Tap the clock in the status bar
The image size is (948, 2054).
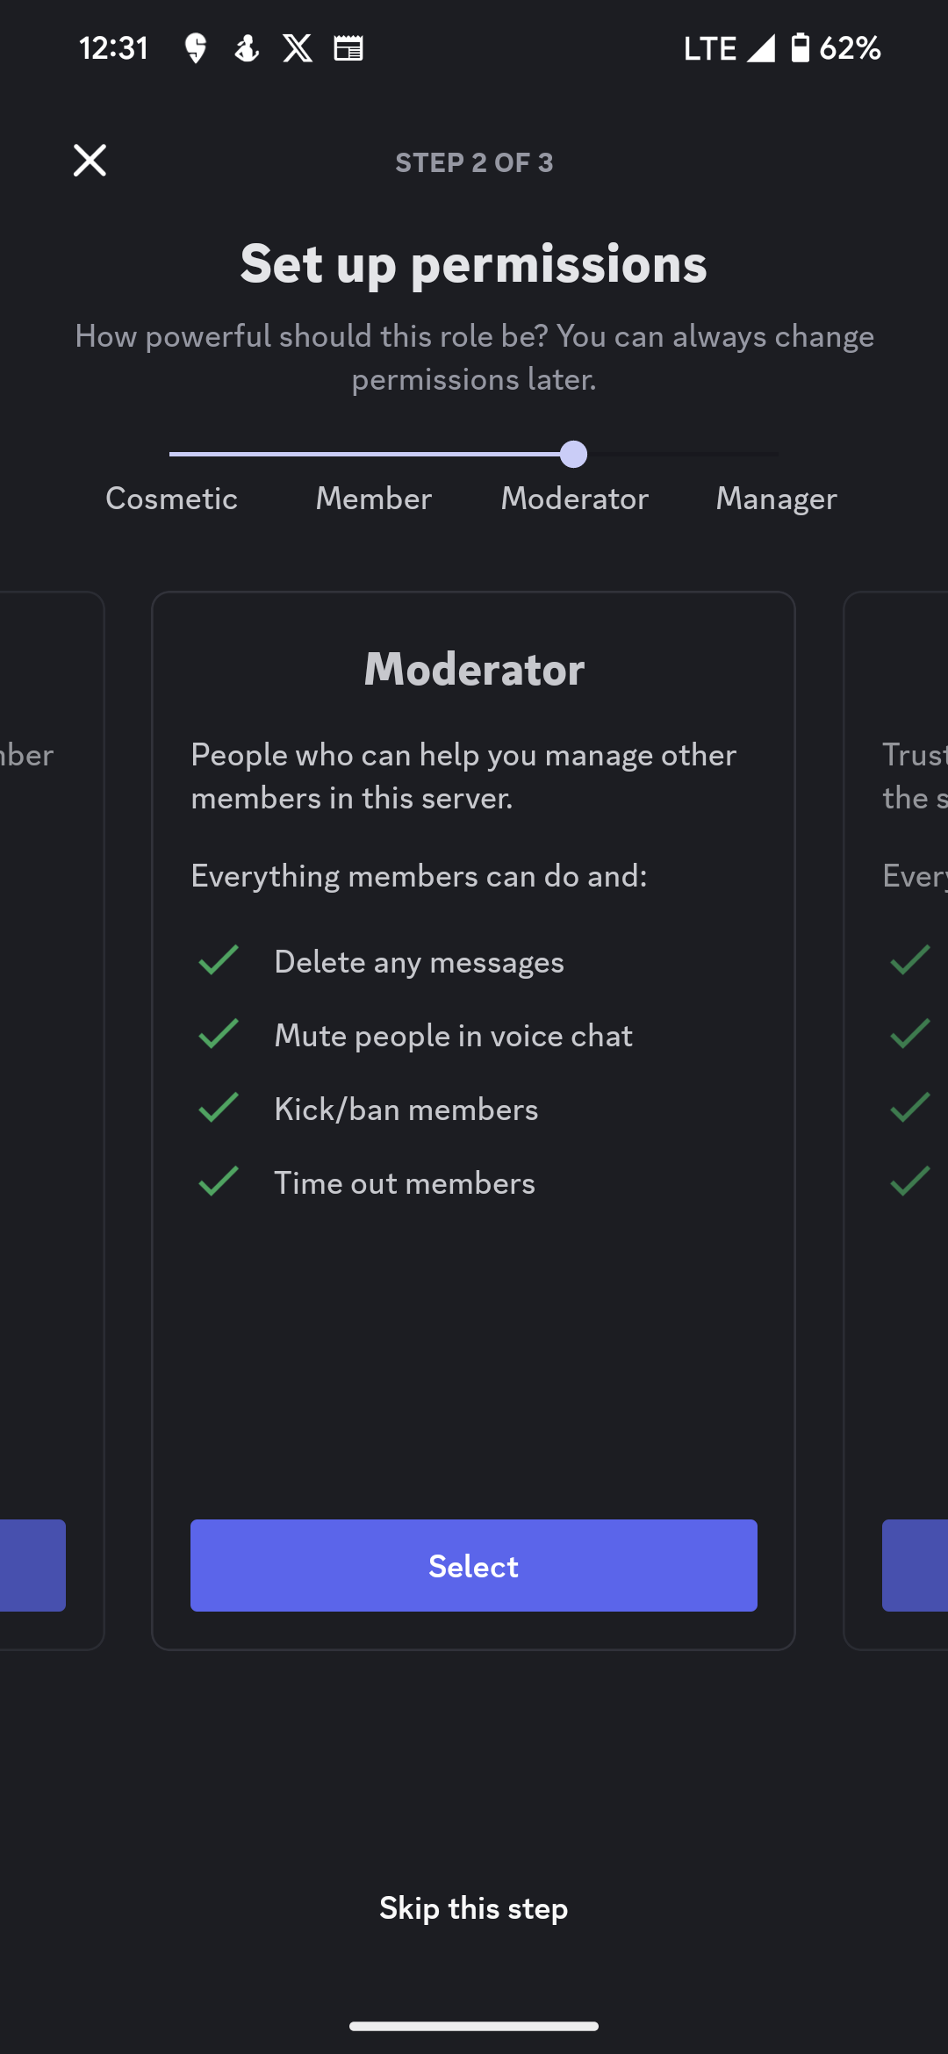(x=112, y=48)
